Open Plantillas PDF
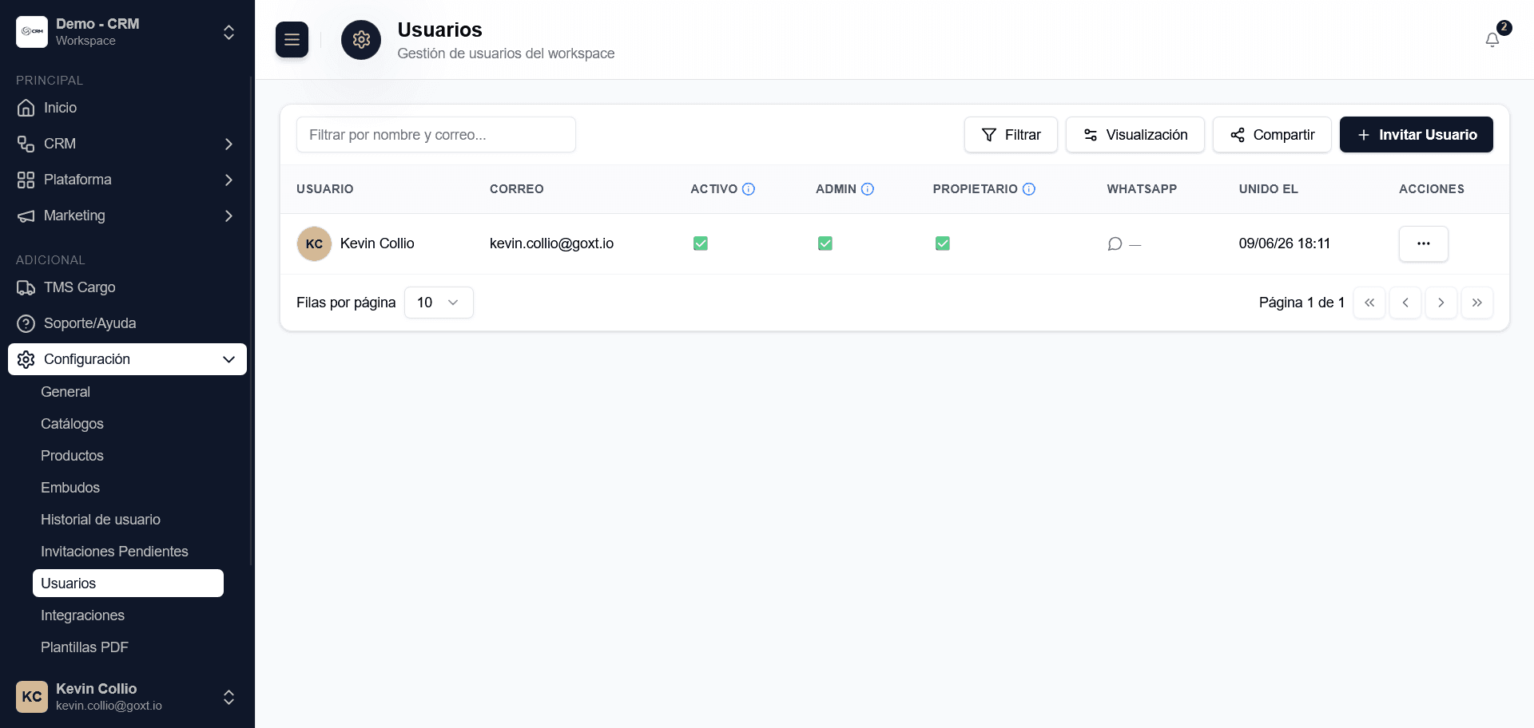This screenshot has width=1534, height=728. point(85,647)
